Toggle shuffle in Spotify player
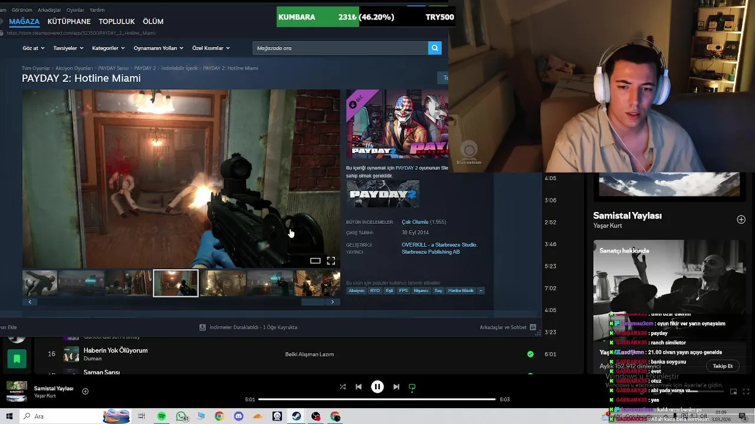755x424 pixels. (343, 387)
